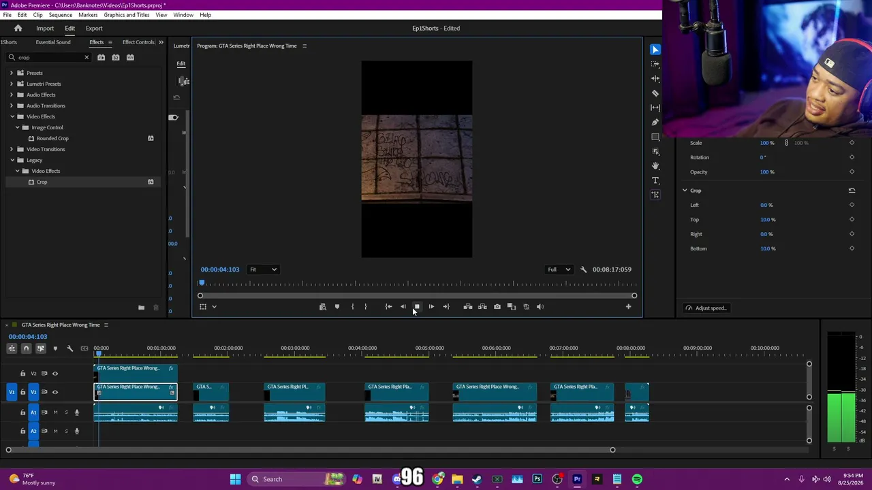Collapse the Crop effect properties

(685, 191)
